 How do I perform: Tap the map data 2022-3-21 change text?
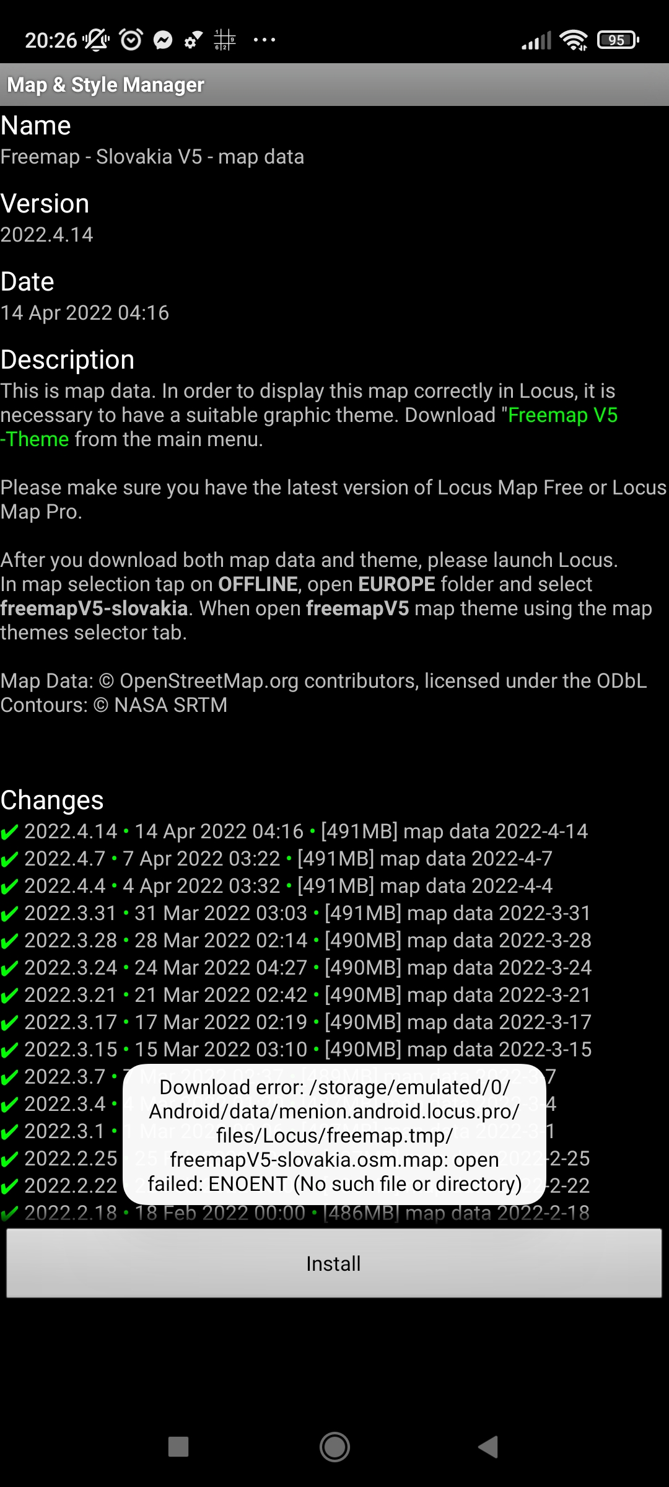[x=499, y=995]
